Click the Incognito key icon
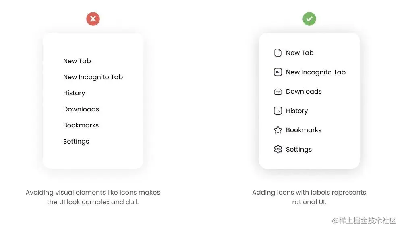This screenshot has height=232, width=404. [278, 72]
